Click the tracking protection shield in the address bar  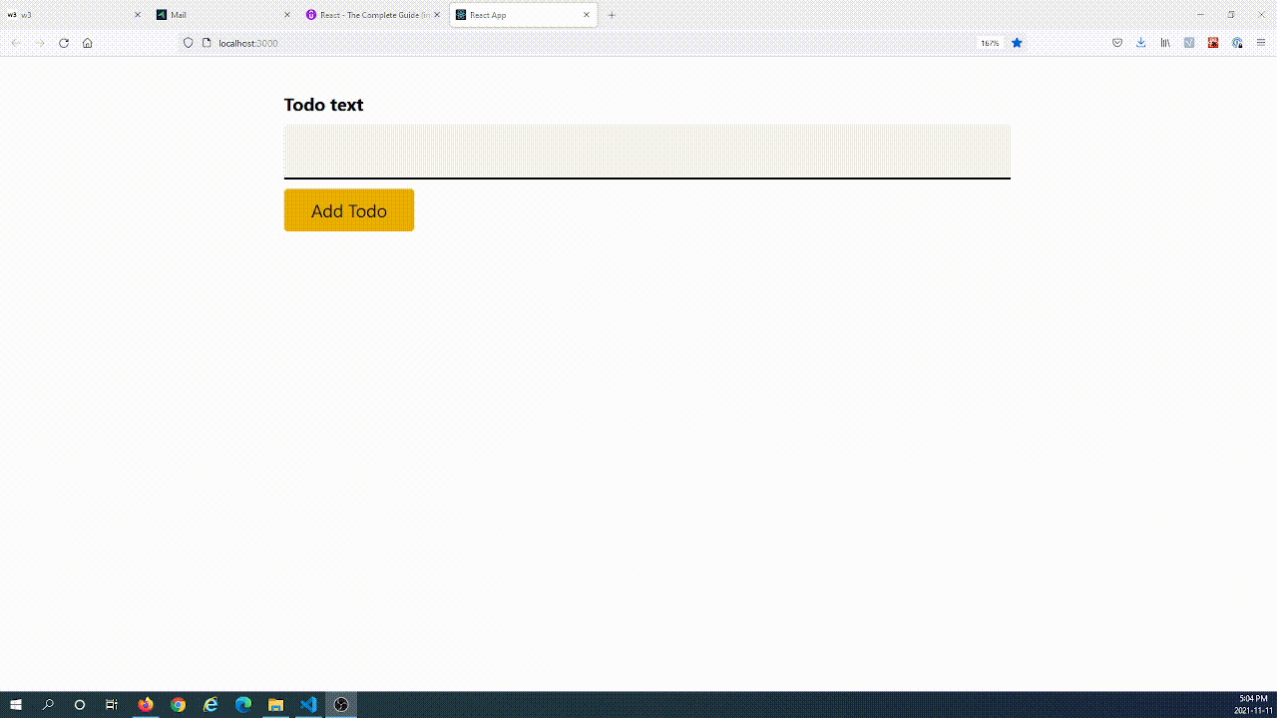pyautogui.click(x=188, y=43)
